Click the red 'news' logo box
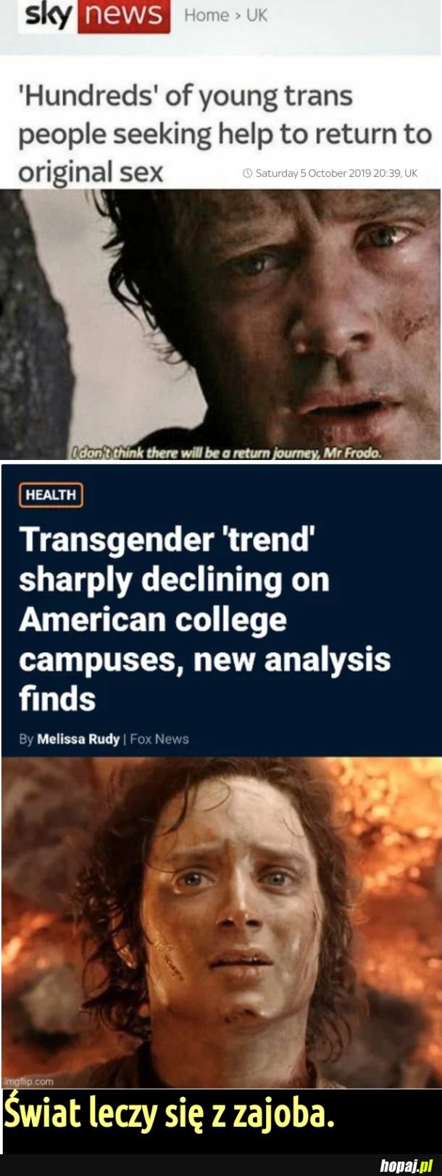The height and width of the screenshot is (1176, 442). 123,16
